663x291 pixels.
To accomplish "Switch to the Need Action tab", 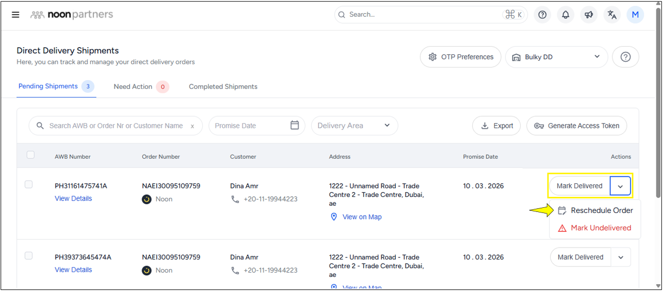I will [133, 86].
